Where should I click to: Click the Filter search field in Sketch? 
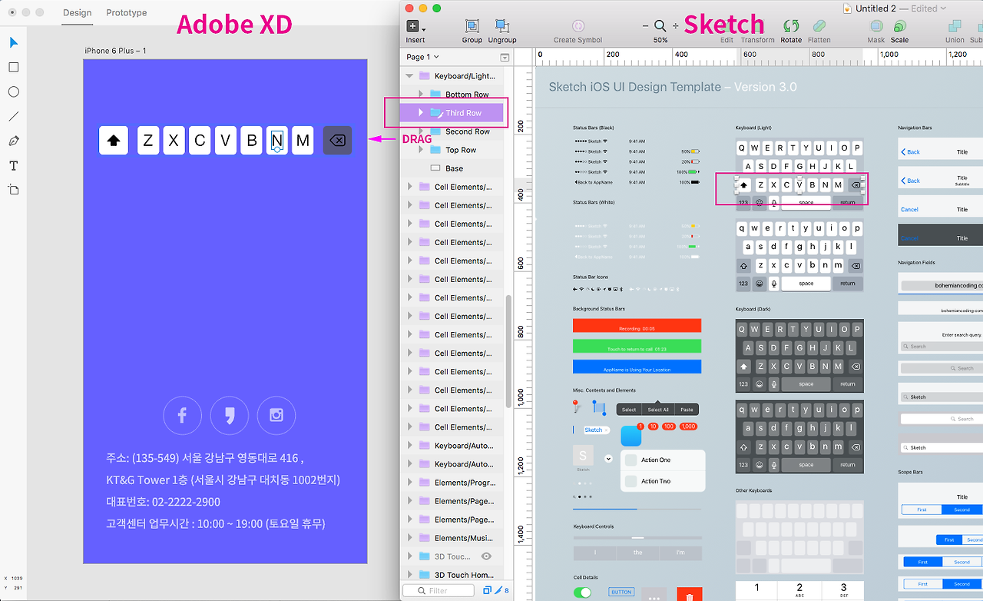pos(439,590)
